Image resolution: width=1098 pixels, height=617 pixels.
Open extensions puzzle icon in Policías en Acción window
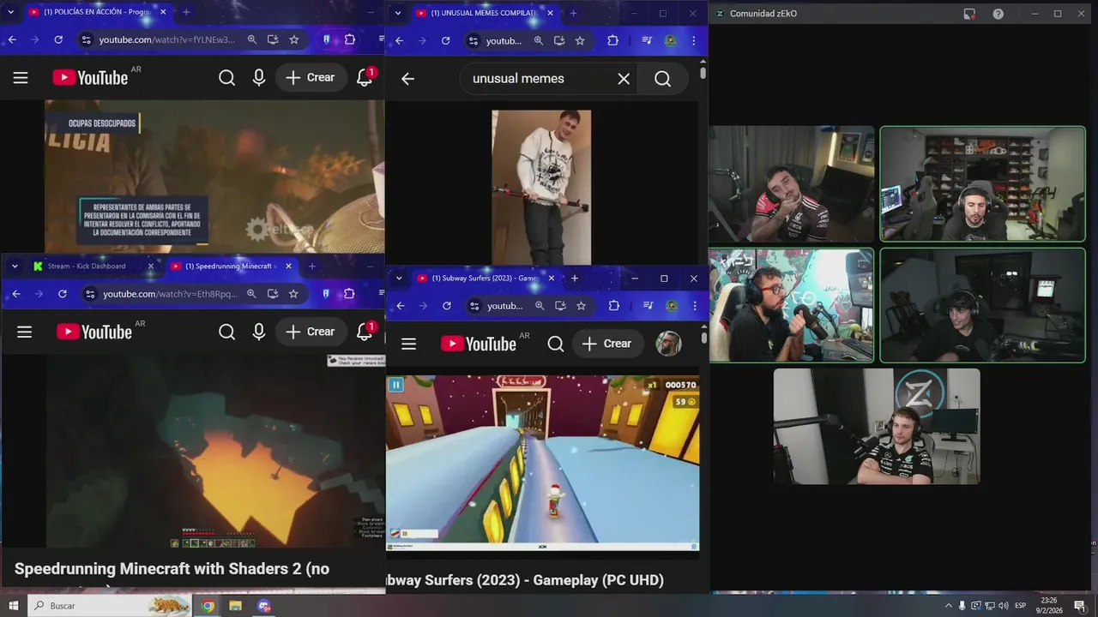click(349, 39)
